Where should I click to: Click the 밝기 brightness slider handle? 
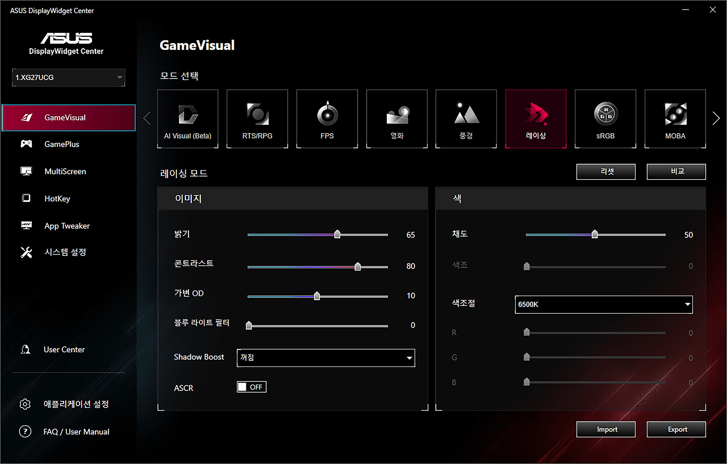pyautogui.click(x=337, y=234)
